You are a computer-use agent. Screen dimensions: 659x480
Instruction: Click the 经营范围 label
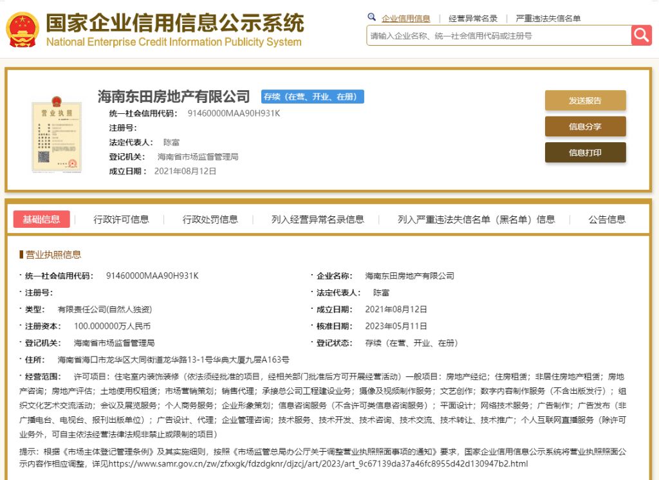43,376
